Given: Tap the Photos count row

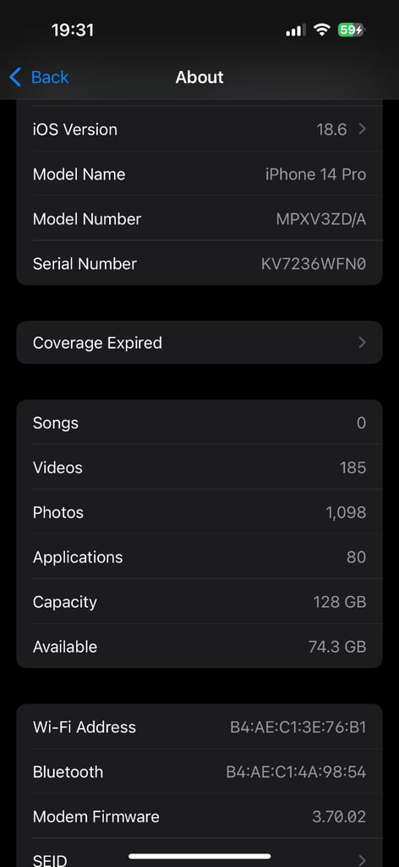Looking at the screenshot, I should click(x=199, y=512).
